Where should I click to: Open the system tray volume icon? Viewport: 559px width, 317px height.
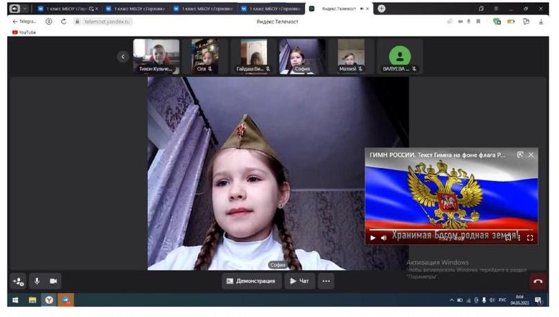pos(492,300)
